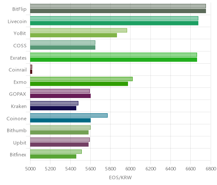Select the Upbit dark plum bar
This screenshot has height=185, width=217.
tap(59, 145)
